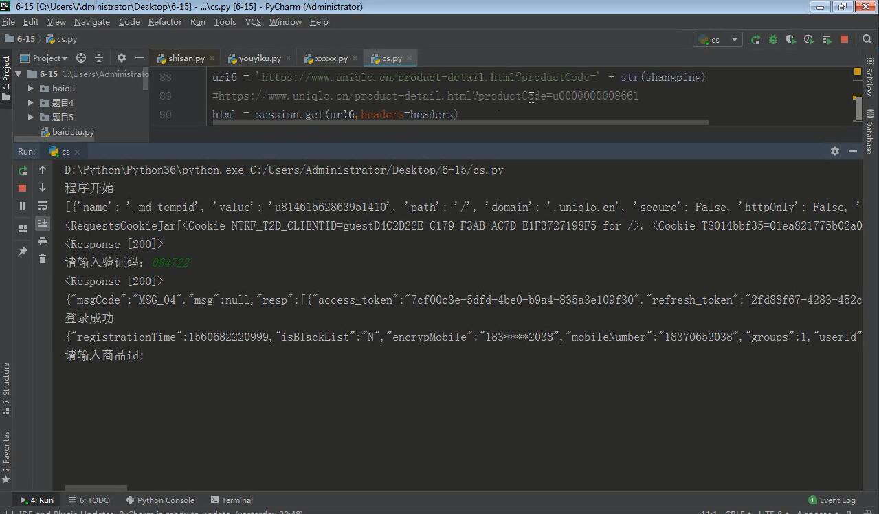Click the 4: Run tool window button
Image resolution: width=879 pixels, height=514 pixels.
(x=36, y=500)
